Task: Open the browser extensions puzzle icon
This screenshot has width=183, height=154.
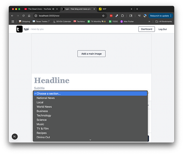Action: pos(122,16)
